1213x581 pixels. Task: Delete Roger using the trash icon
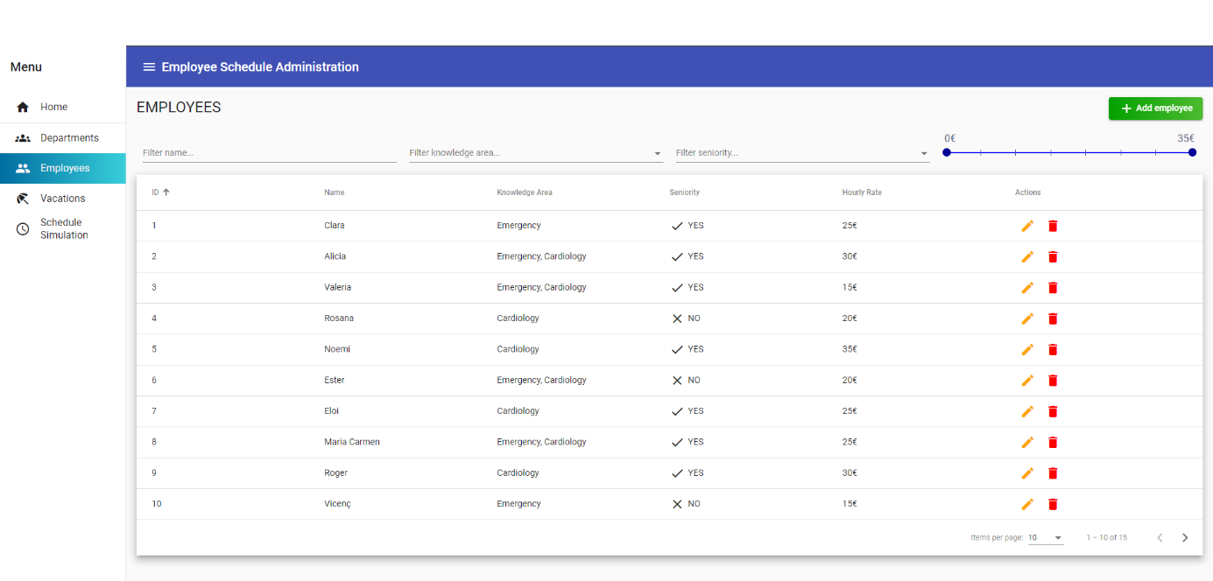1053,473
